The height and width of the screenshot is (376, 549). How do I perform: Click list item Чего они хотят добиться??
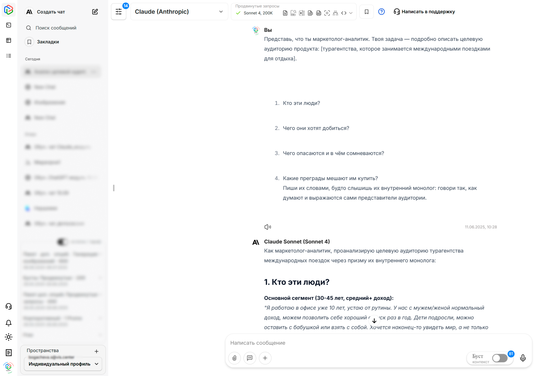pos(316,128)
